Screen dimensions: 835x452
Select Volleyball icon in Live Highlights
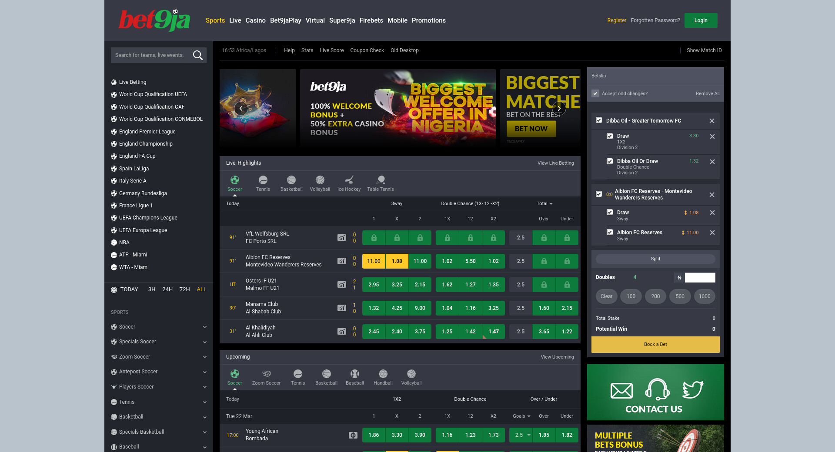pos(320,180)
